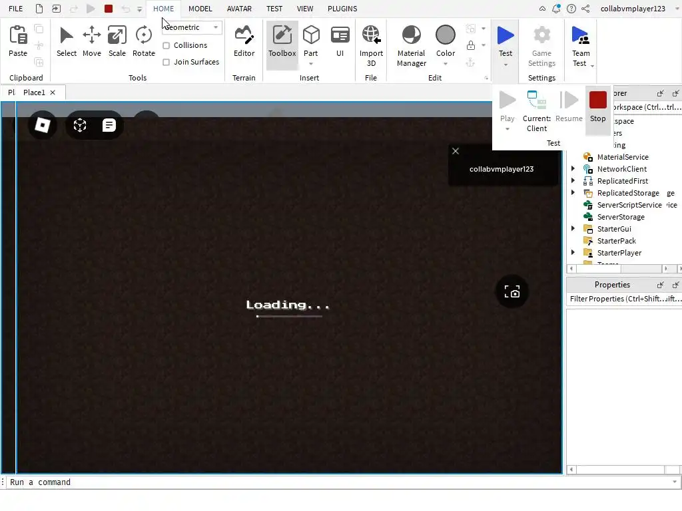Screen dimensions: 682x511
Task: Click the screenshot capture icon in viewport
Action: (x=512, y=291)
